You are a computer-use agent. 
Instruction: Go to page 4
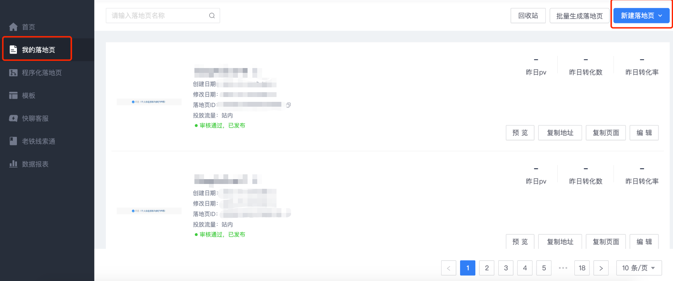click(525, 268)
